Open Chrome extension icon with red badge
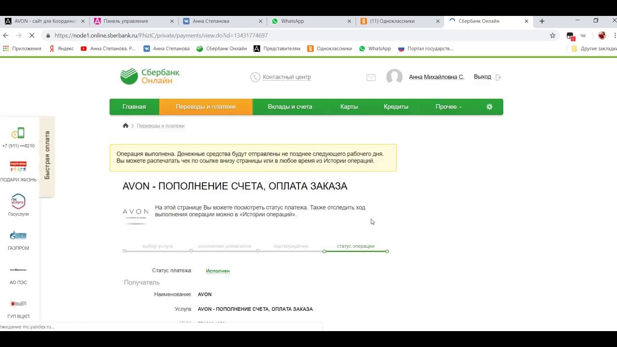The width and height of the screenshot is (617, 347). click(570, 36)
